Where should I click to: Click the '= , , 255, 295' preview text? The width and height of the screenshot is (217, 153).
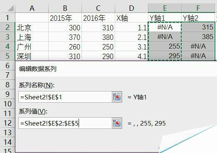147,123
